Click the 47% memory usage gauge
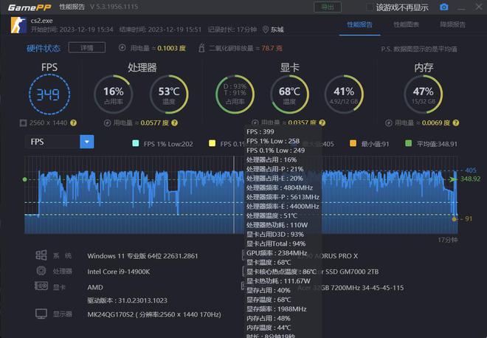487x338 pixels. point(423,94)
